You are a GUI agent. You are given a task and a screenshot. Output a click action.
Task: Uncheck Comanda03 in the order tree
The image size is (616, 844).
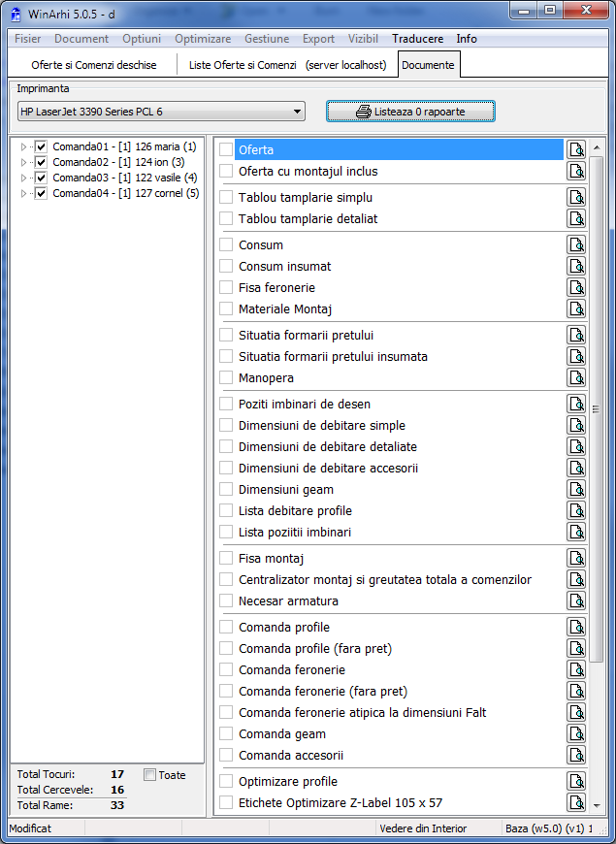(41, 178)
